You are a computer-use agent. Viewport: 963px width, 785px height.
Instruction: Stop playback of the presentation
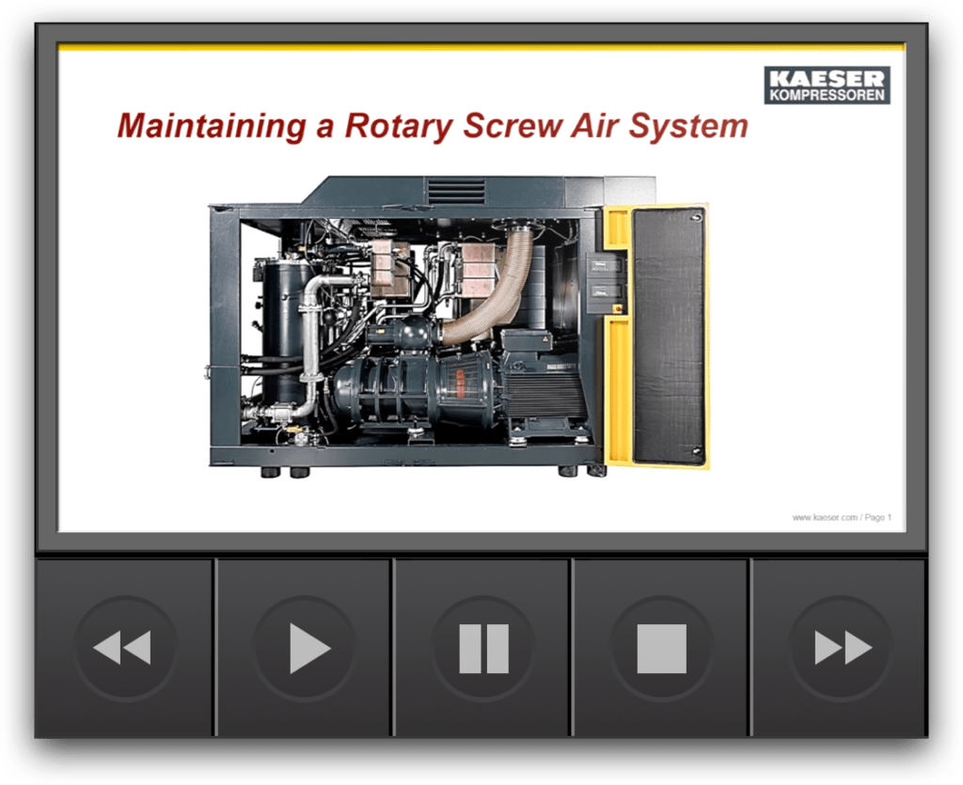click(x=665, y=647)
